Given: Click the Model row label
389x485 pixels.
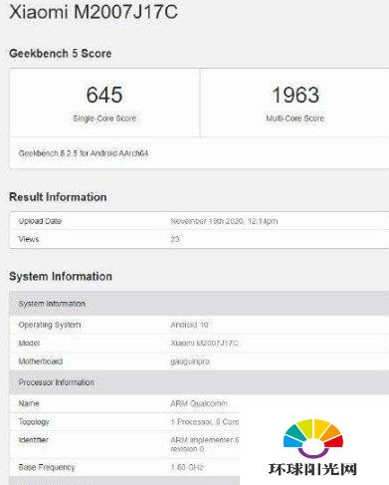Looking at the screenshot, I should (x=29, y=343).
